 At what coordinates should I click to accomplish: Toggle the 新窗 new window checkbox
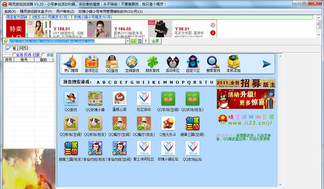[x=43, y=55]
